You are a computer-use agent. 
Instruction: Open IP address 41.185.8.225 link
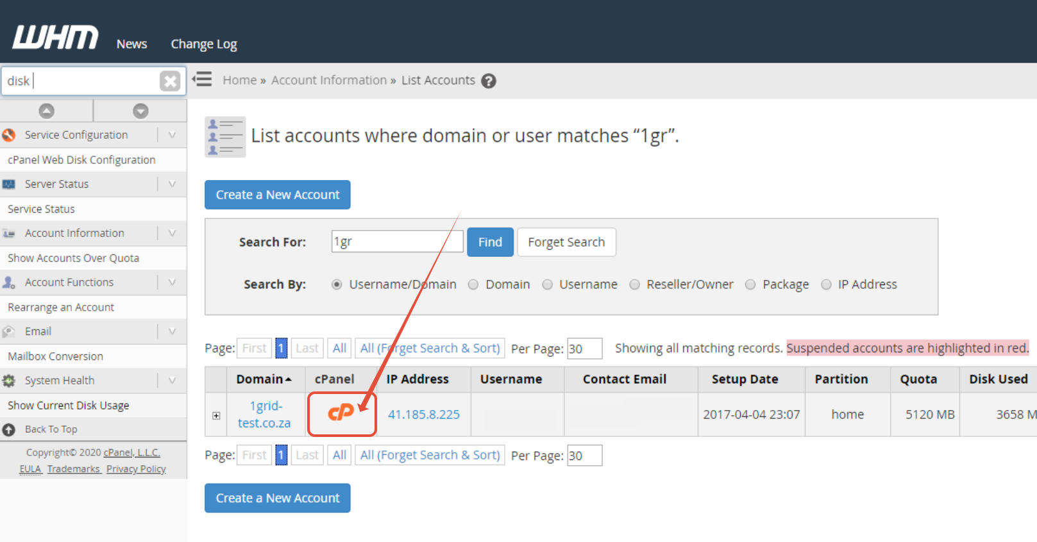pos(424,415)
